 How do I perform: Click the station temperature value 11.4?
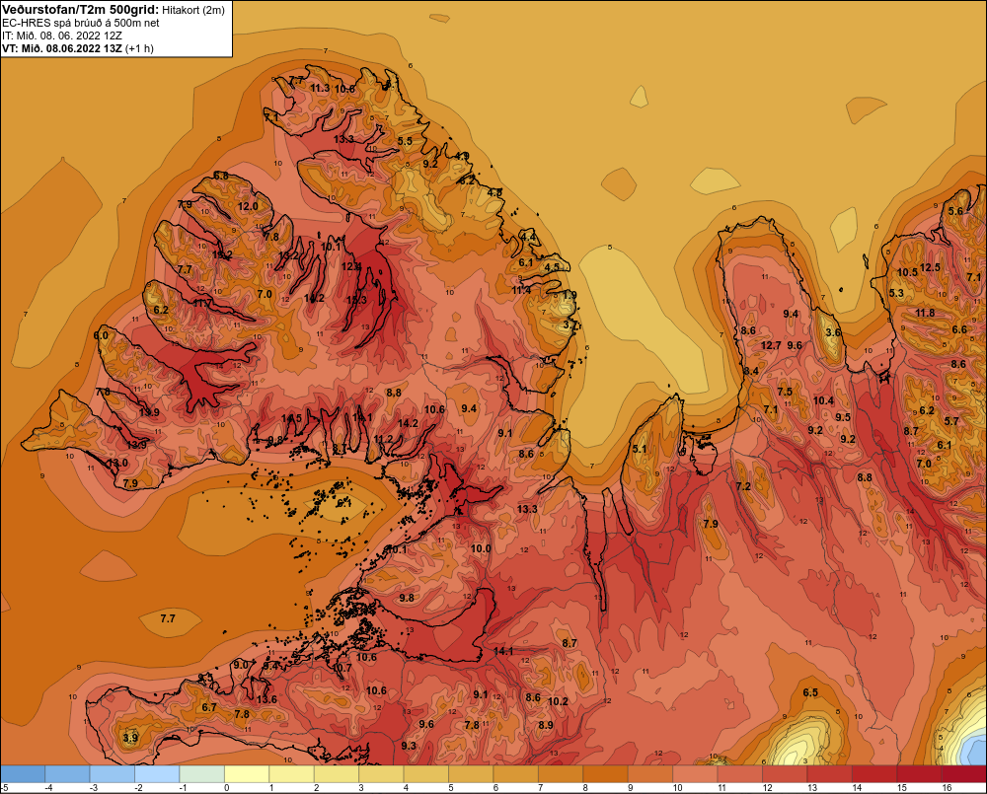tap(521, 290)
